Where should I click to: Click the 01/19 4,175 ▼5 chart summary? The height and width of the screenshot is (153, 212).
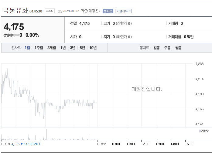click(x=21, y=144)
